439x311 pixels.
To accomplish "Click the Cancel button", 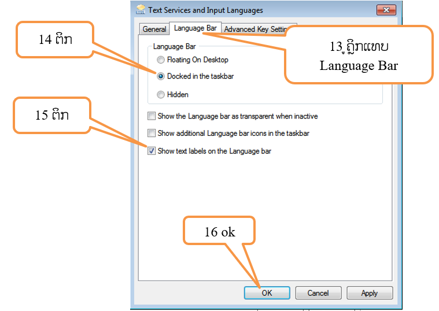I will tap(318, 293).
